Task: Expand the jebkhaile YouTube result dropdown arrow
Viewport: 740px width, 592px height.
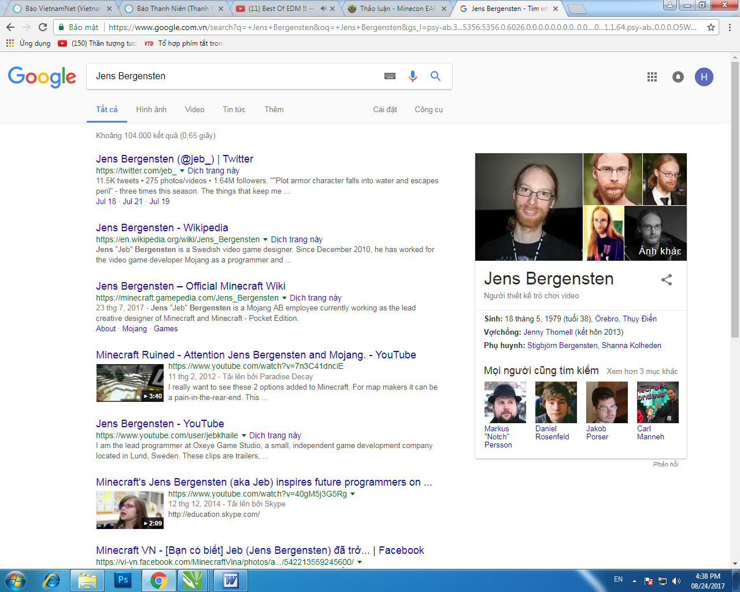Action: pyautogui.click(x=244, y=436)
